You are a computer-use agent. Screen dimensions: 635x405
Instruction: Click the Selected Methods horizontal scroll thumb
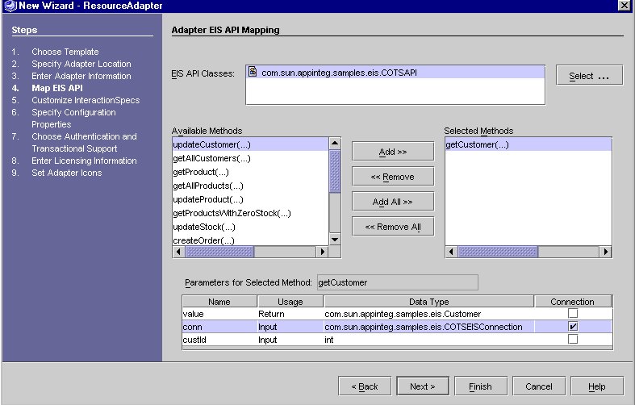[x=498, y=252]
